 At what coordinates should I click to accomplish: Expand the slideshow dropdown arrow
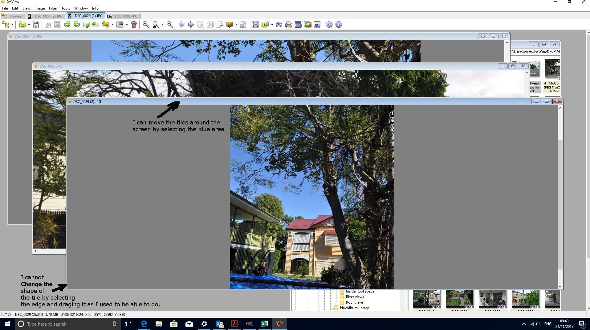(x=236, y=25)
